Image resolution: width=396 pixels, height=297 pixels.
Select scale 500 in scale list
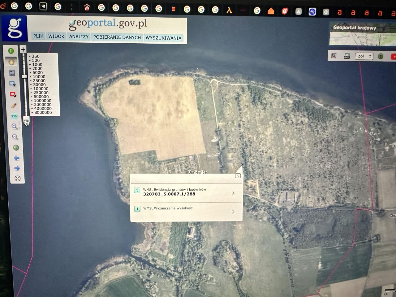36,61
